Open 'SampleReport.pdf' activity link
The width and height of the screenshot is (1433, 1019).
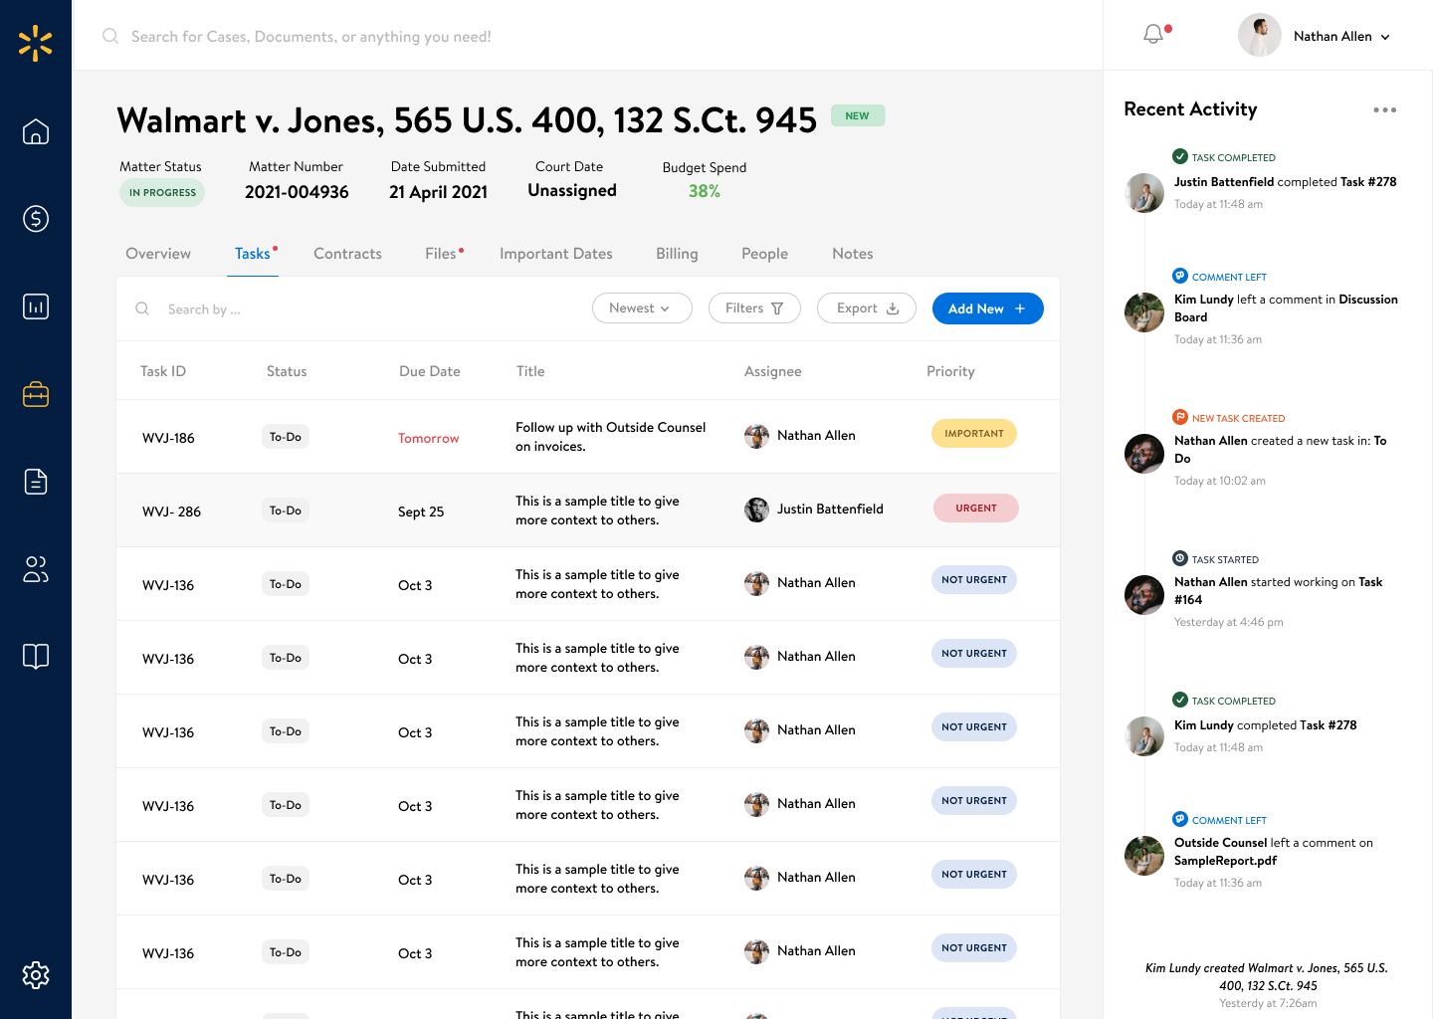point(1225,861)
